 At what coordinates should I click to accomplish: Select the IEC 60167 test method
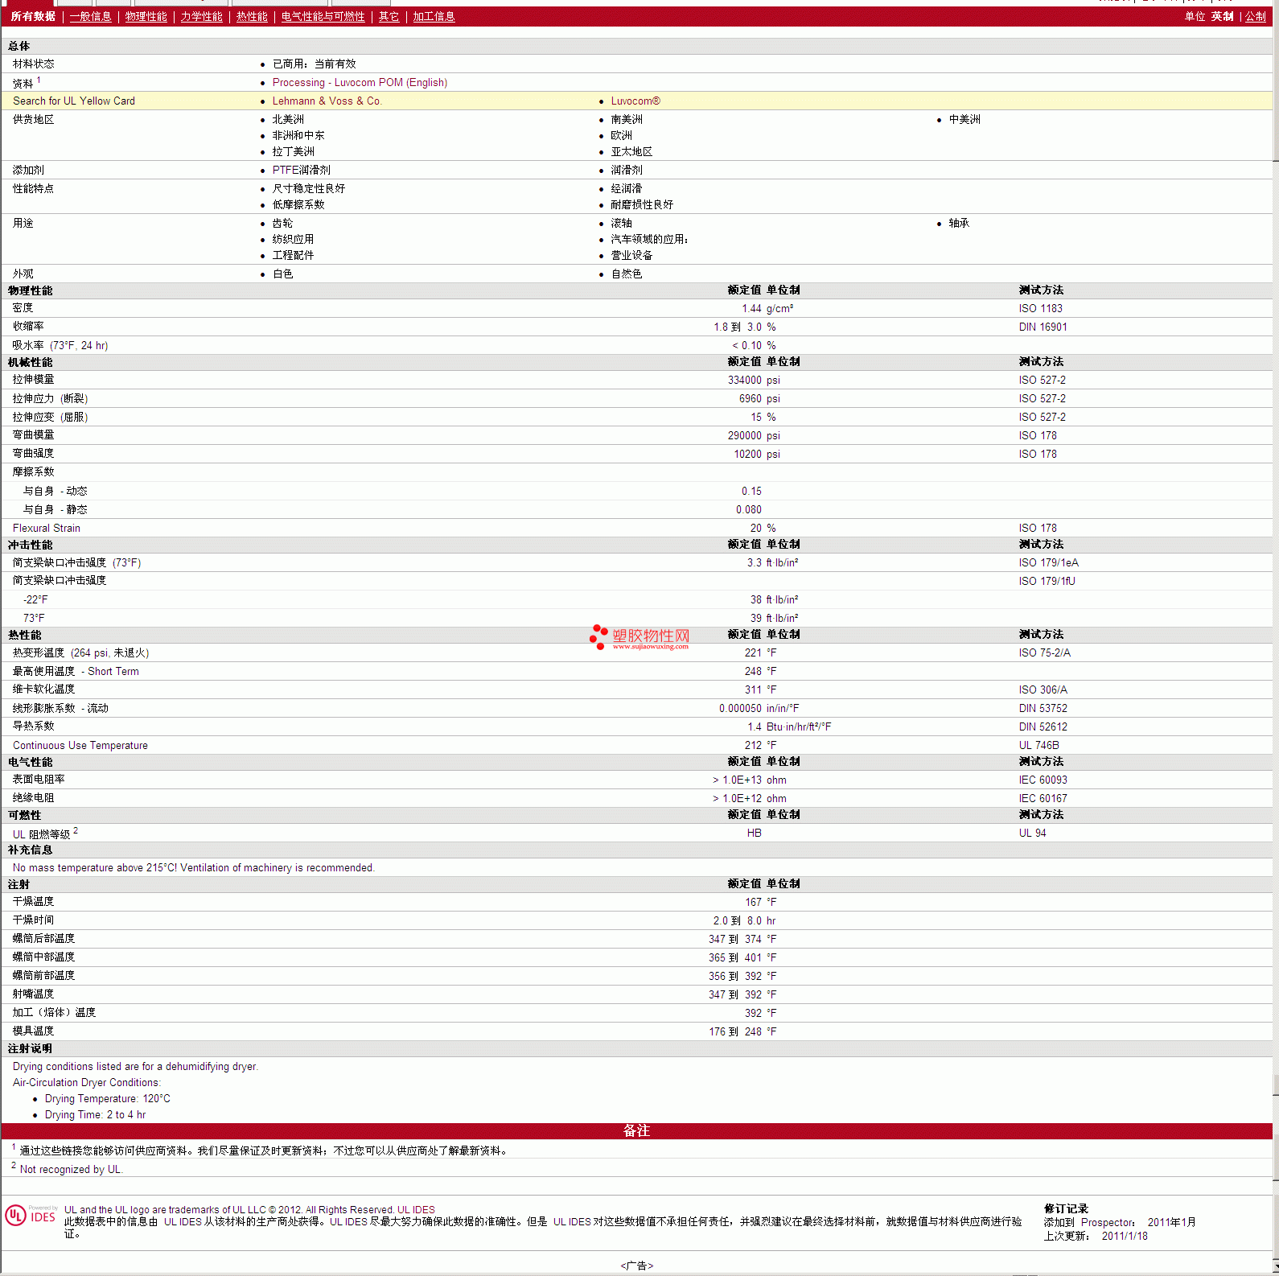[1043, 799]
